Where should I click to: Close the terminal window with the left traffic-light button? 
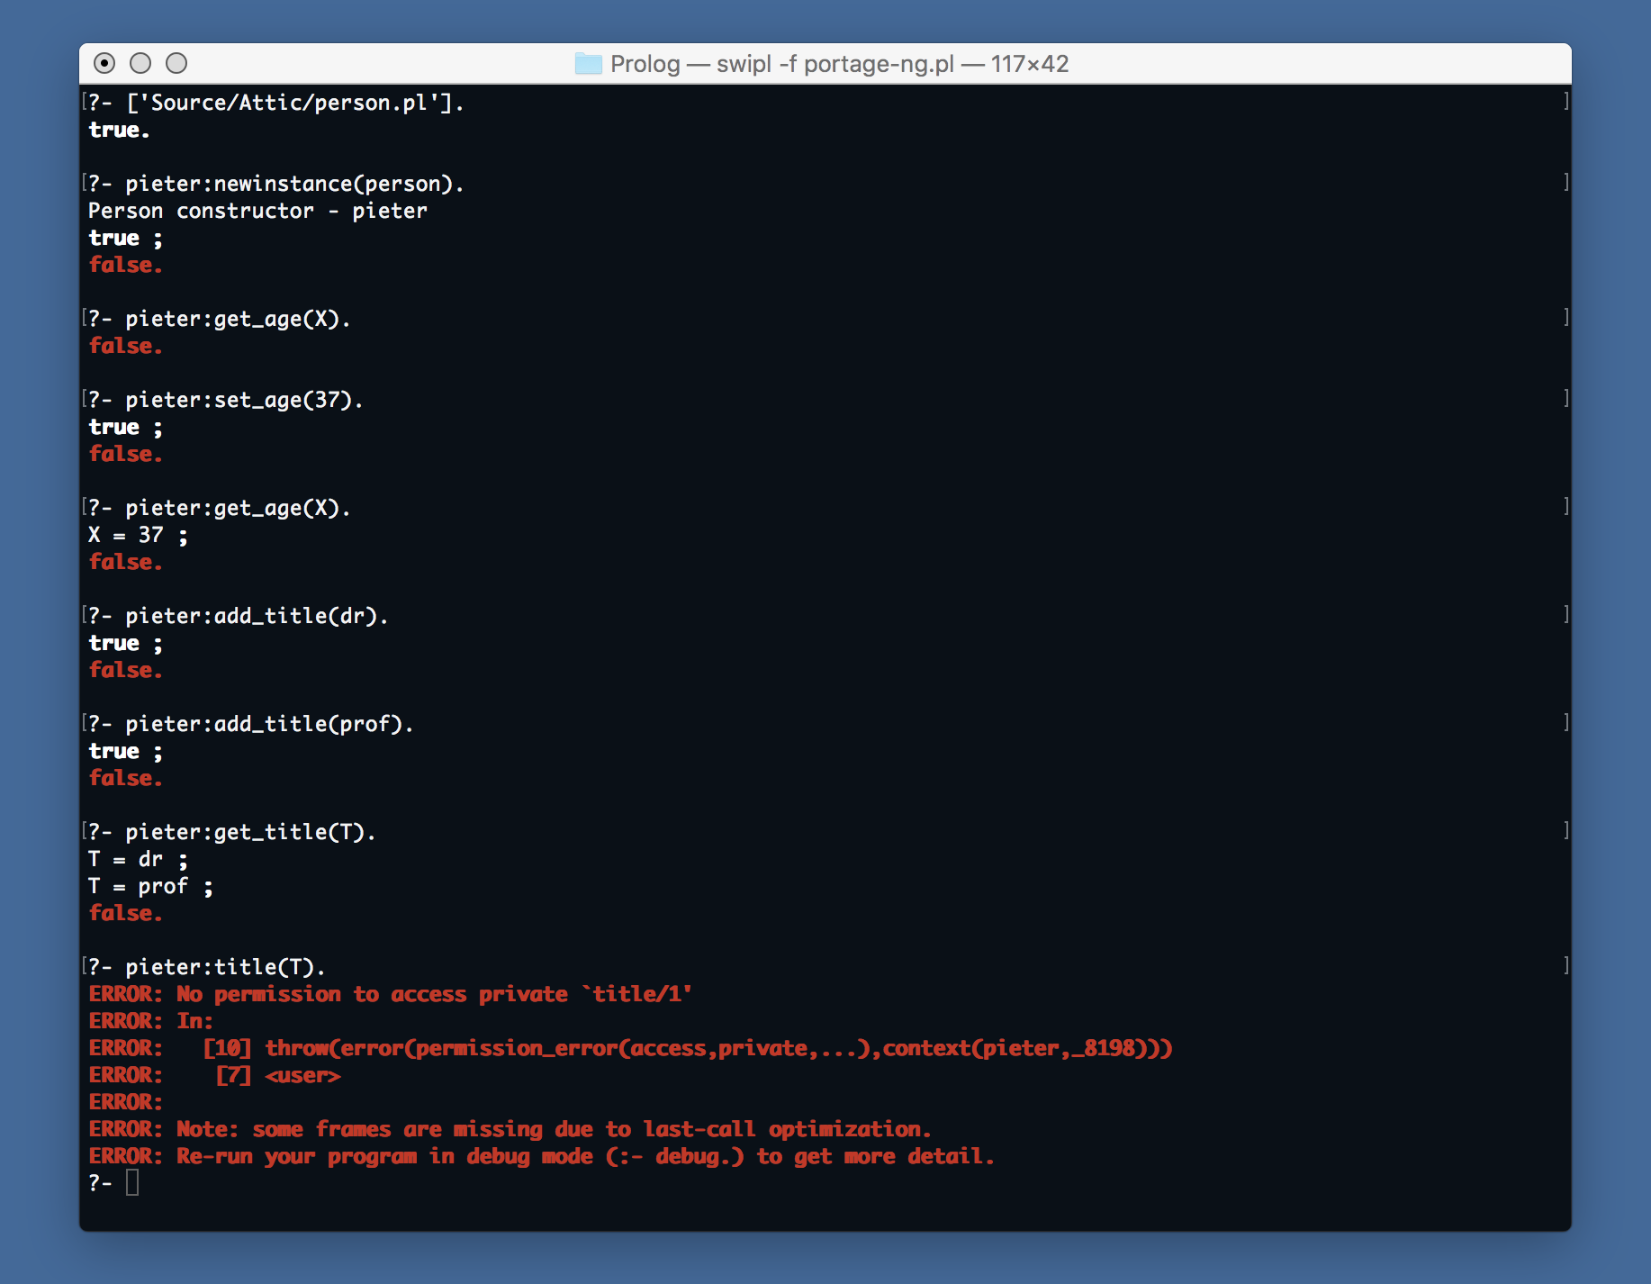coord(104,63)
